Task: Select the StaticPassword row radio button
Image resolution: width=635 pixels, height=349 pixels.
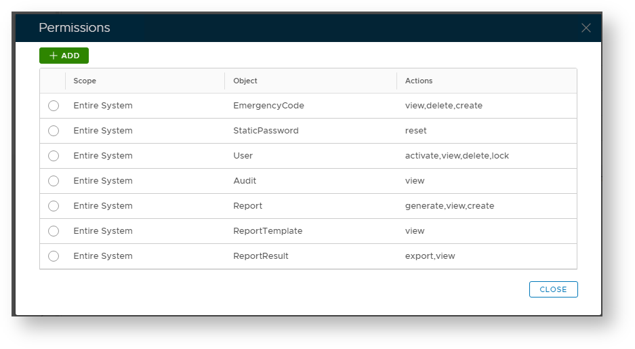Action: [54, 131]
